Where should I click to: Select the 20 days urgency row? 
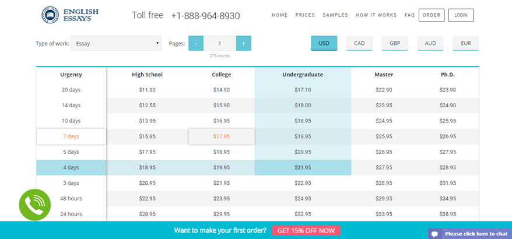pos(71,90)
